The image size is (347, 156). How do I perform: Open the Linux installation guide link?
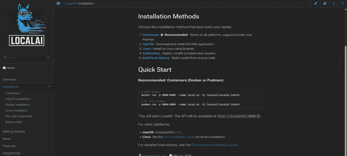tap(179, 137)
